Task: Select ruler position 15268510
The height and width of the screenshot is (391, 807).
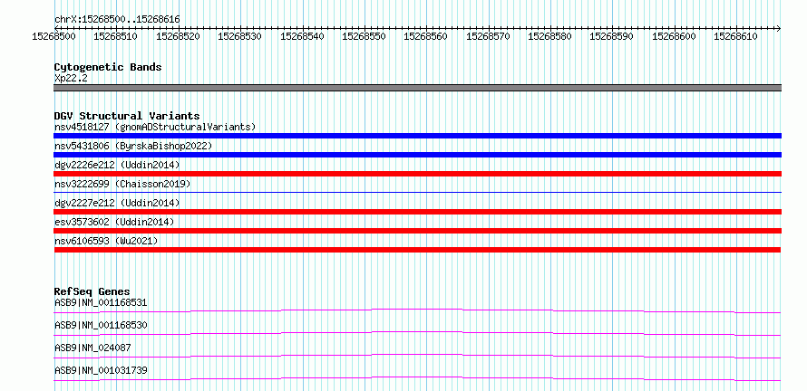Action: point(116,36)
